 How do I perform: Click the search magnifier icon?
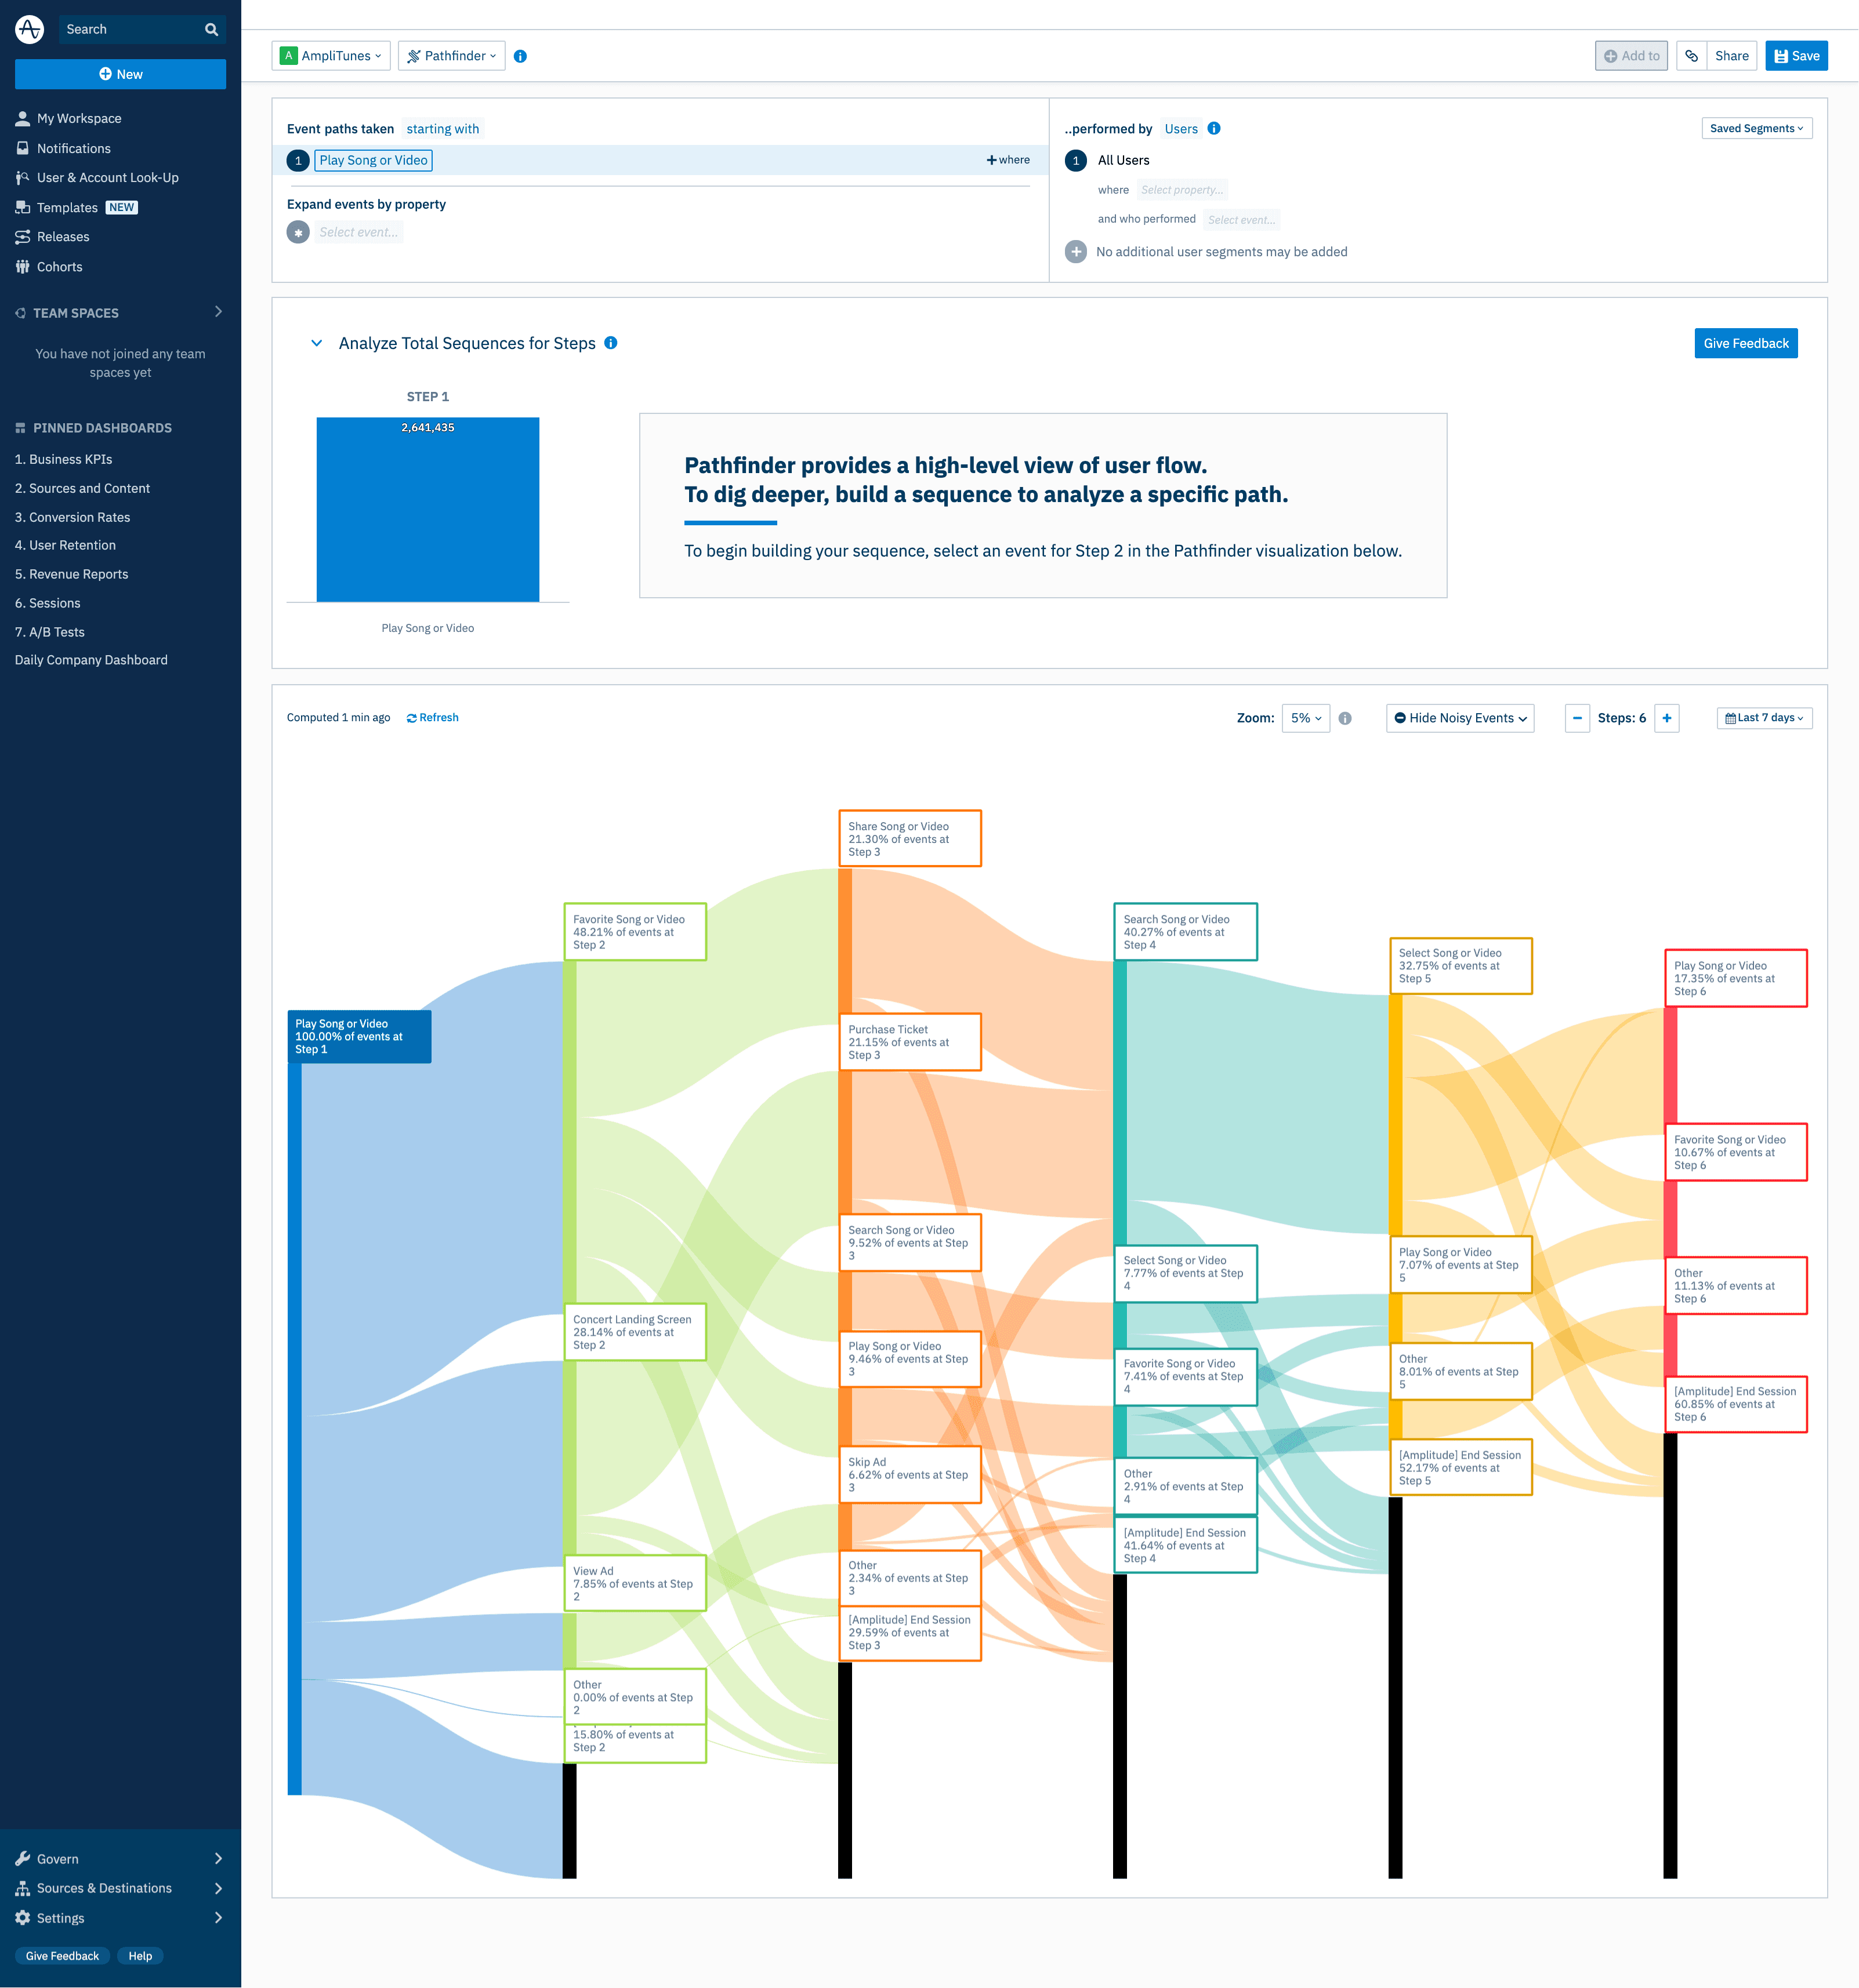pos(211,29)
